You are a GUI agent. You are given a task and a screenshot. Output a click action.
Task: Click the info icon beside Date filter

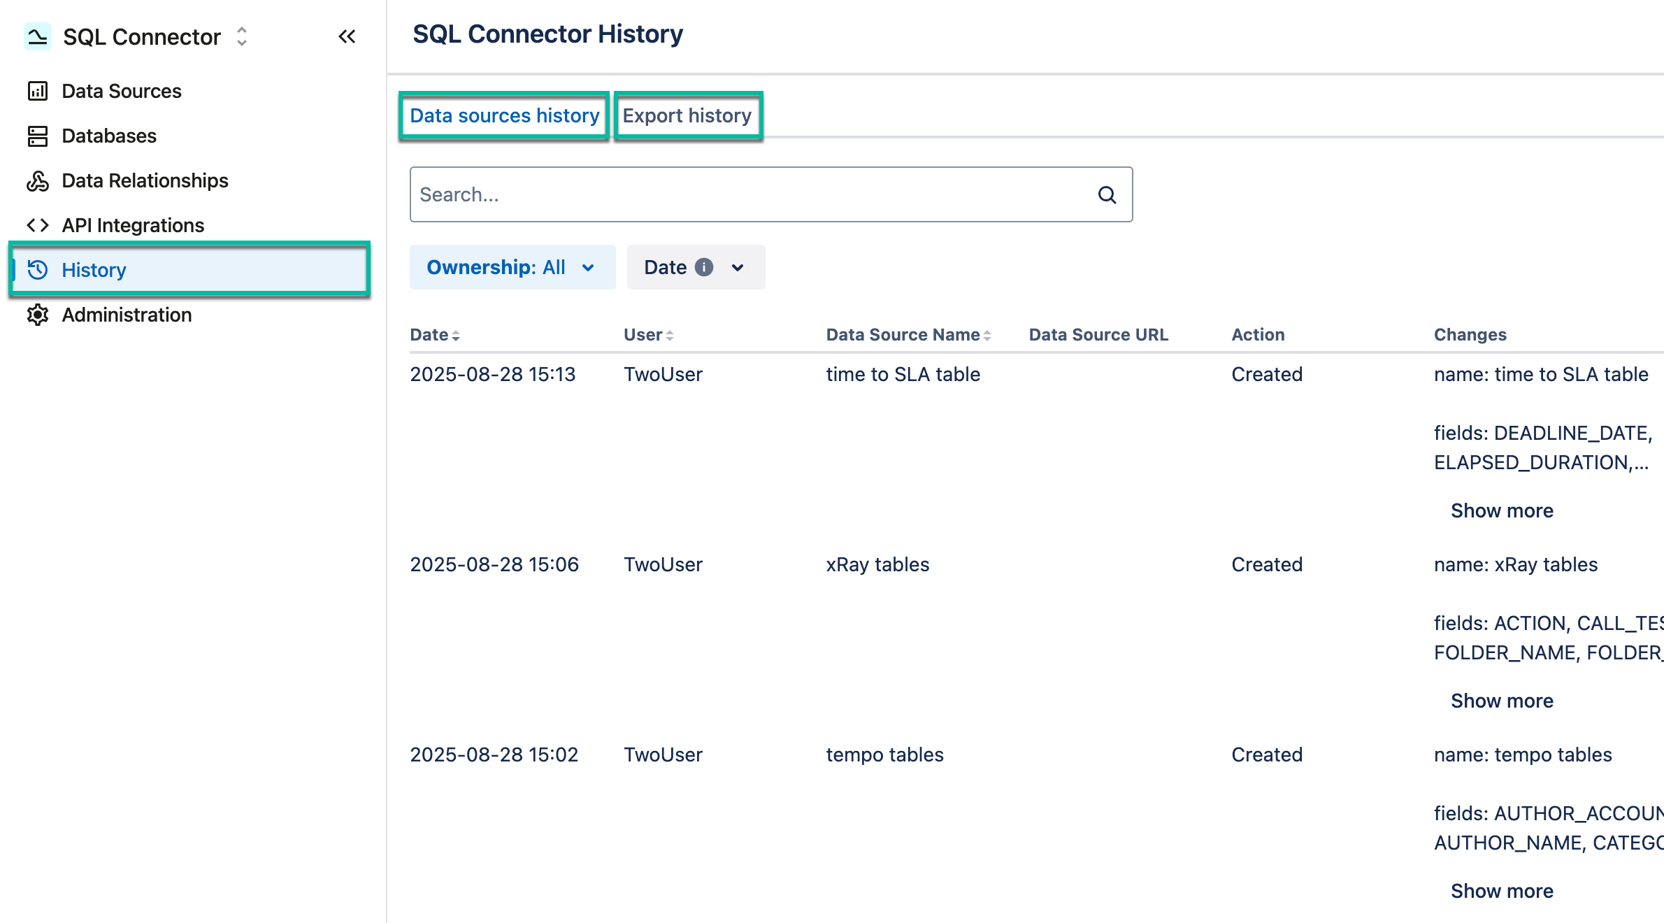click(705, 266)
